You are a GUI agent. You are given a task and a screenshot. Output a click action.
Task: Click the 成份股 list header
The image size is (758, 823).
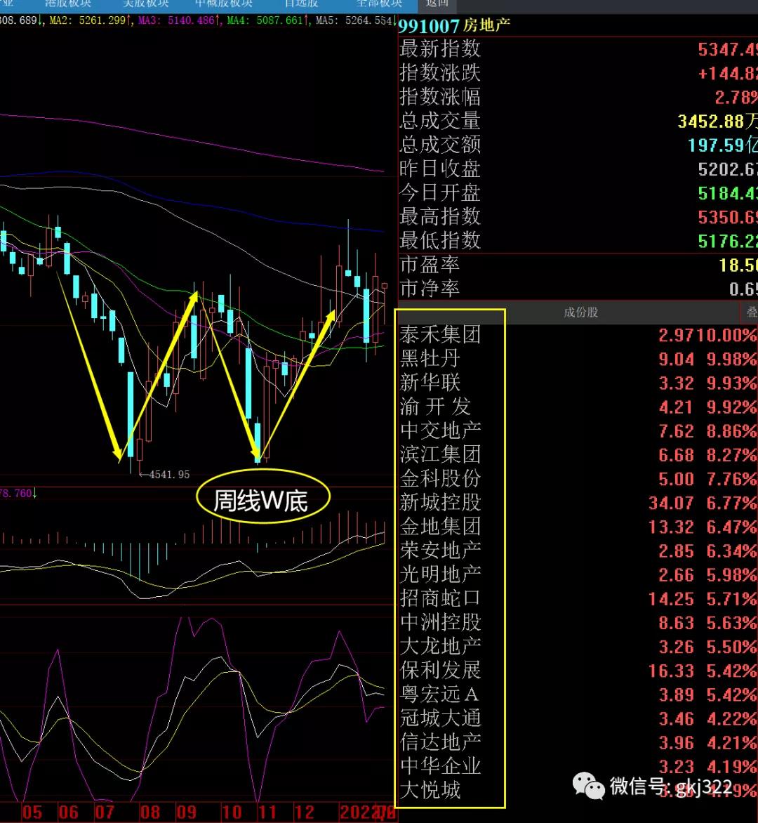point(580,312)
